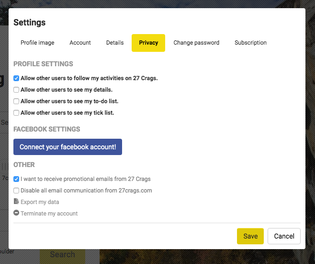Enable allow users to see my tick list
315x264 pixels.
[16, 113]
